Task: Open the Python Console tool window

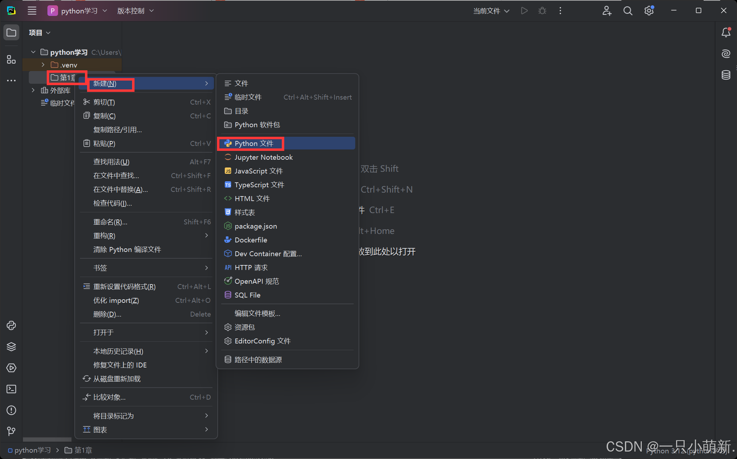Action: [x=11, y=325]
